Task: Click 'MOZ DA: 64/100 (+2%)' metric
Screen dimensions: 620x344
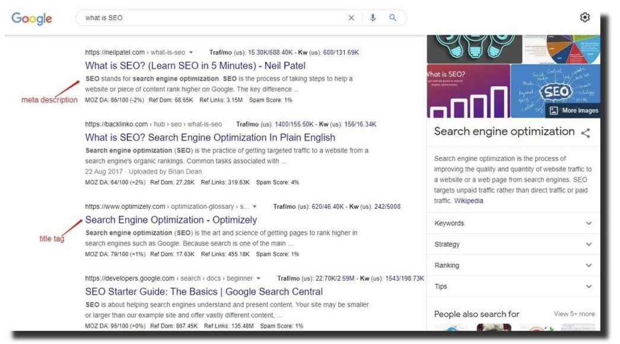Action: point(115,182)
